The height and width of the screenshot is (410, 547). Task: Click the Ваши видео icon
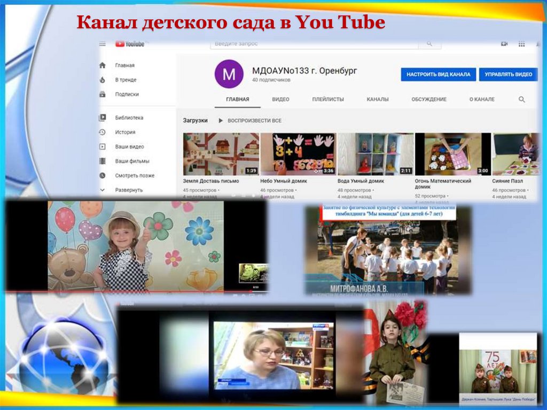[102, 146]
